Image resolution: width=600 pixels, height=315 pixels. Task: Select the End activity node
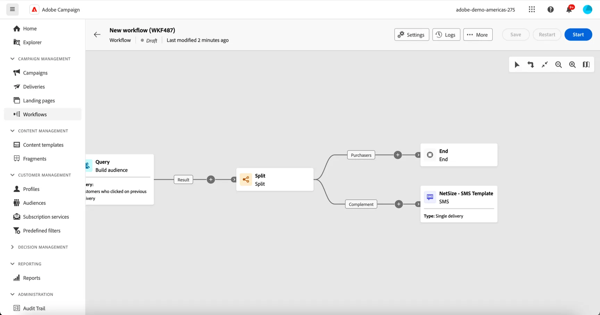coord(459,155)
